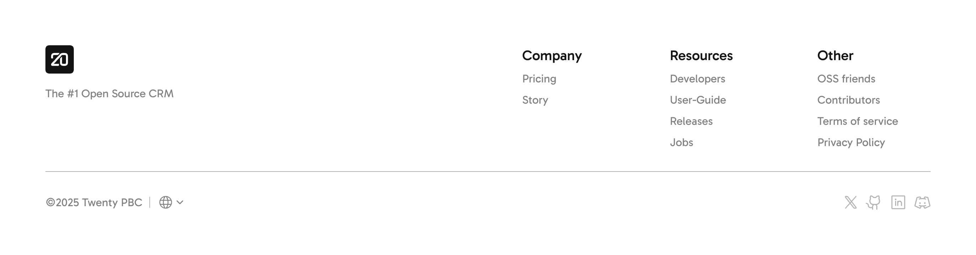Read the Terms of service

coord(858,121)
